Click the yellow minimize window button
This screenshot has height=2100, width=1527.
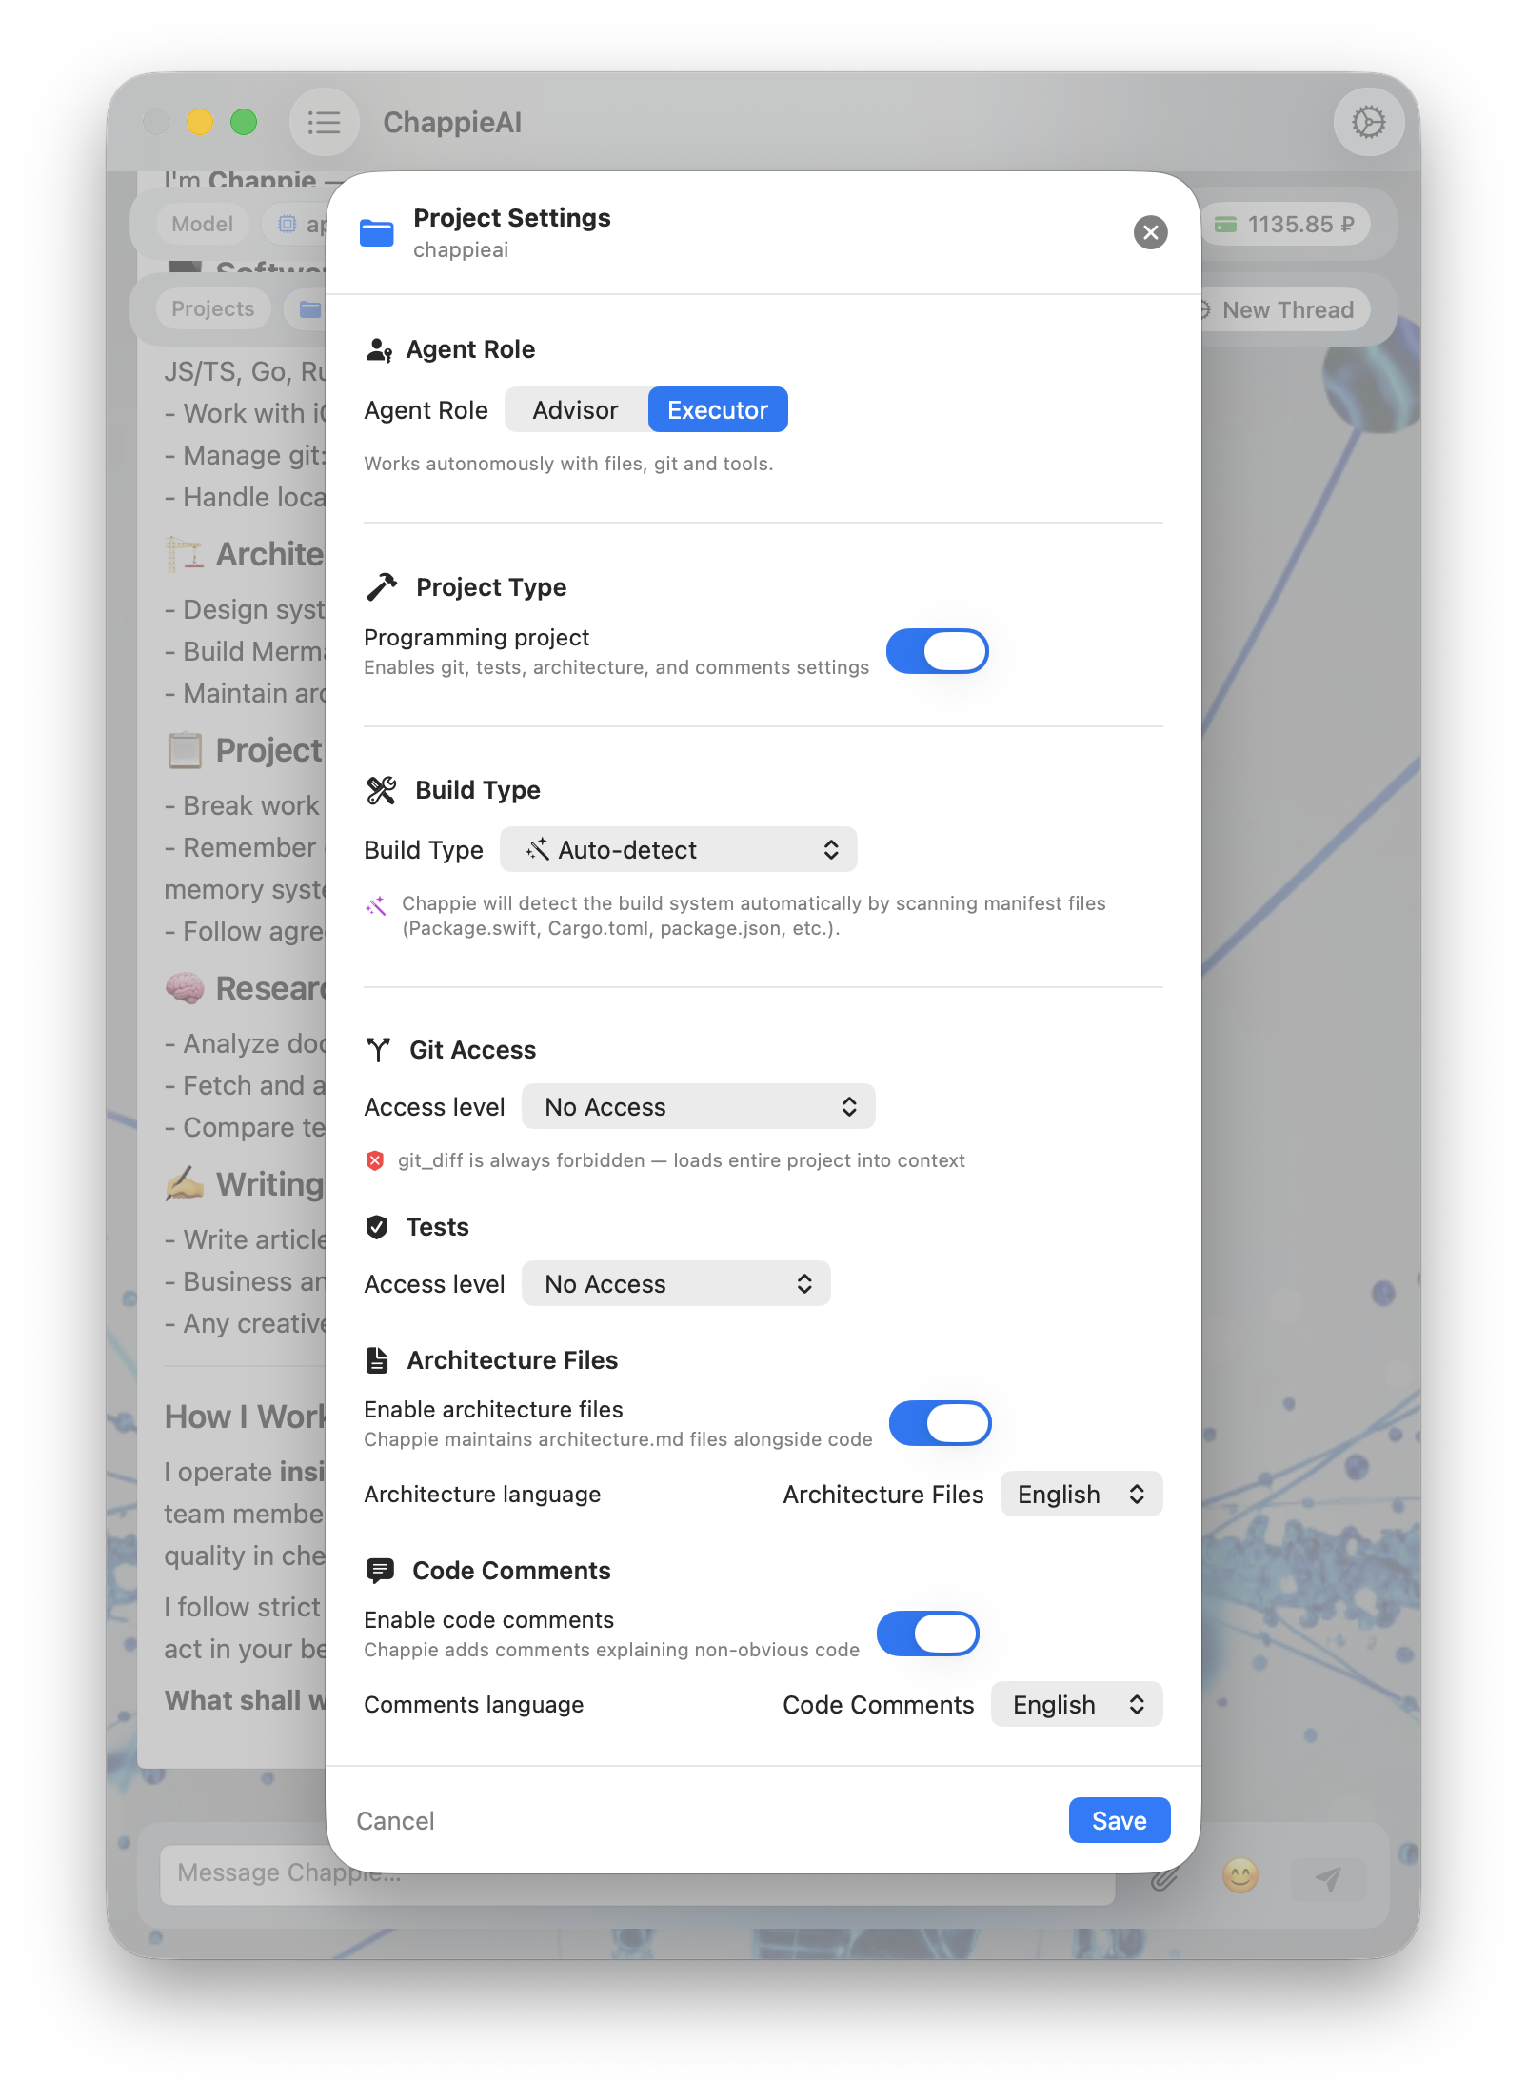[200, 122]
